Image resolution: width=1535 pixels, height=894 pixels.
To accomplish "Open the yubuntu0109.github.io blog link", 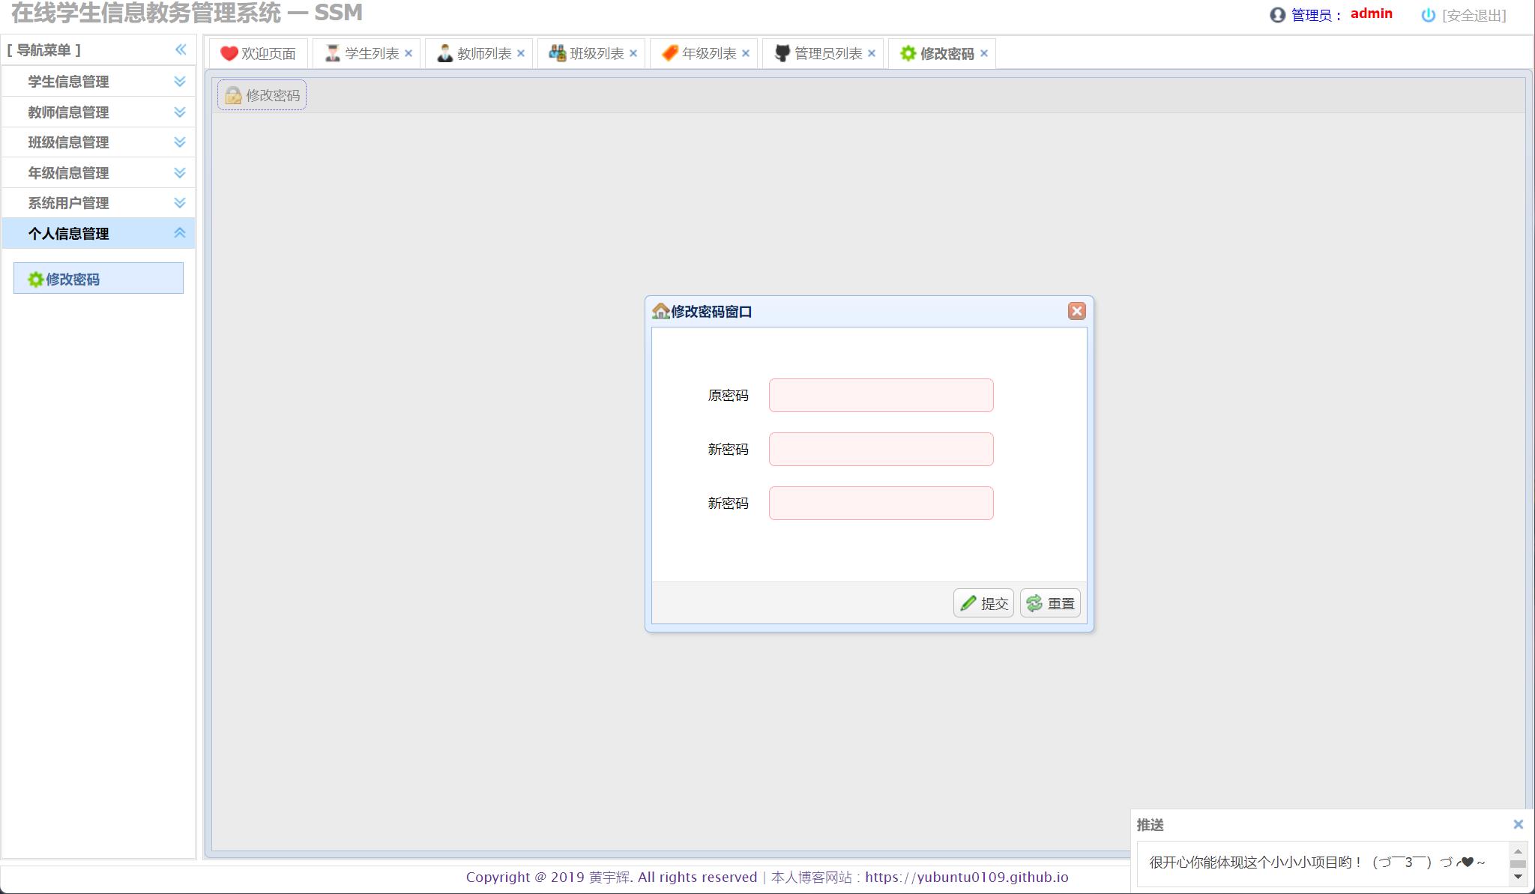I will click(966, 877).
